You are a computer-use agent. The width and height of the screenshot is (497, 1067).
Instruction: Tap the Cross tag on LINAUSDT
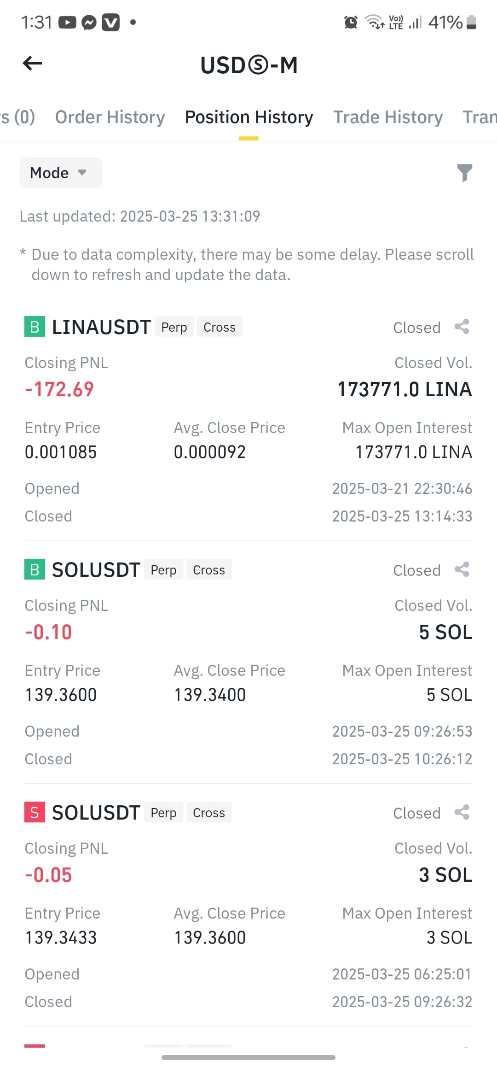[220, 327]
